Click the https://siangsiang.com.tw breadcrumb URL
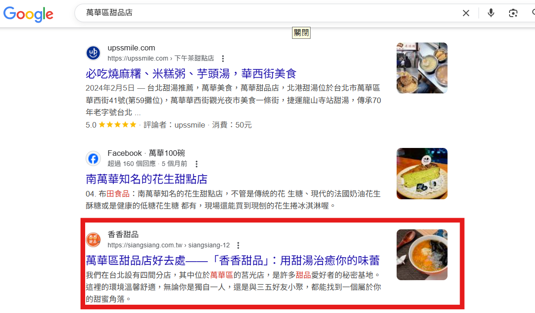 [x=145, y=245]
